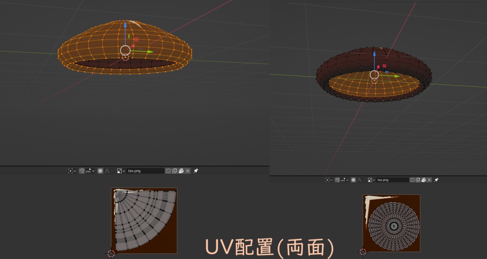487x259 pixels.
Task: Open pivot point menu in left UV editor
Action: pos(72,171)
